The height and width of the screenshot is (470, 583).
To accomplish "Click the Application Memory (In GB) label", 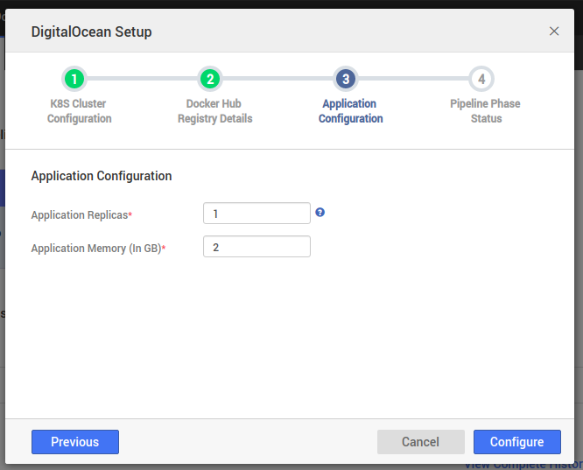I will 97,249.
